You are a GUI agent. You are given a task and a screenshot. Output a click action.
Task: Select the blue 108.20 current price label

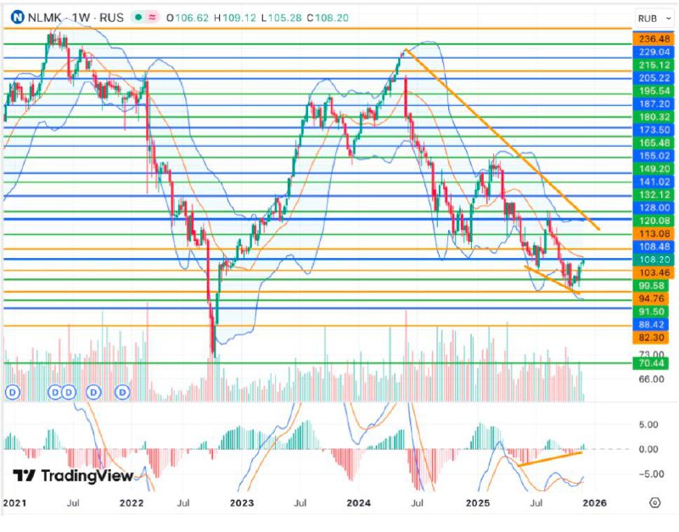pos(654,260)
